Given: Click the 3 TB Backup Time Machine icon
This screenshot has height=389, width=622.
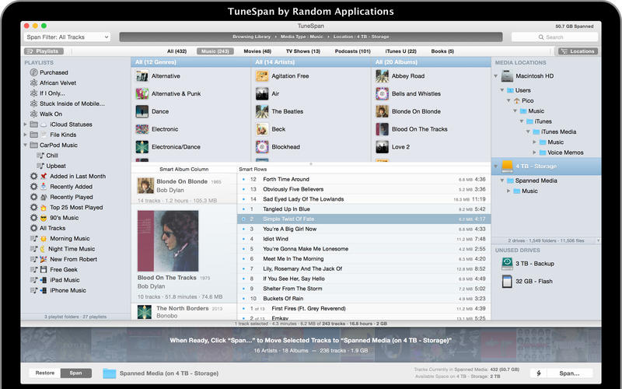Looking at the screenshot, I should click(507, 264).
